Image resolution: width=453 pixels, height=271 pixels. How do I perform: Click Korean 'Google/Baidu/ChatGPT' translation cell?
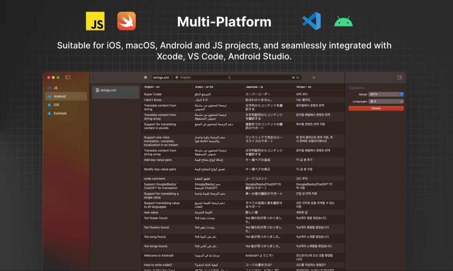coord(315,186)
